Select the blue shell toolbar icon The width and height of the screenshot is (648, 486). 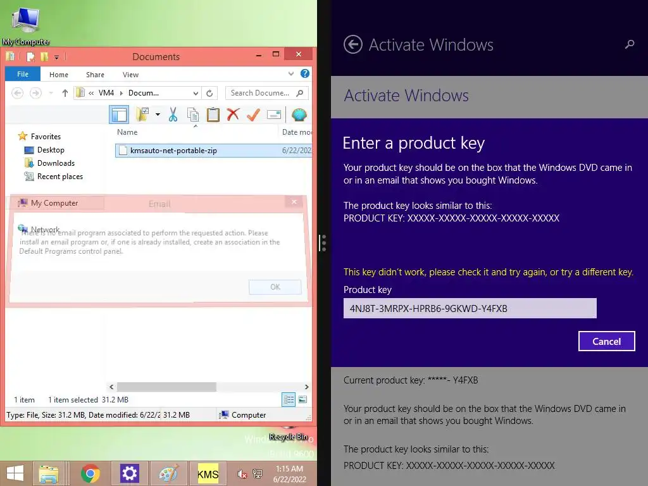pyautogui.click(x=299, y=115)
